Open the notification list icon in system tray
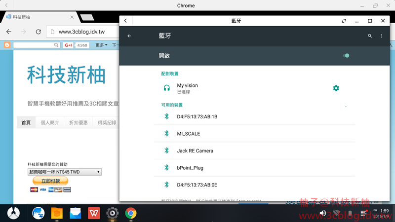This screenshot has height=222, width=395. 364,213
